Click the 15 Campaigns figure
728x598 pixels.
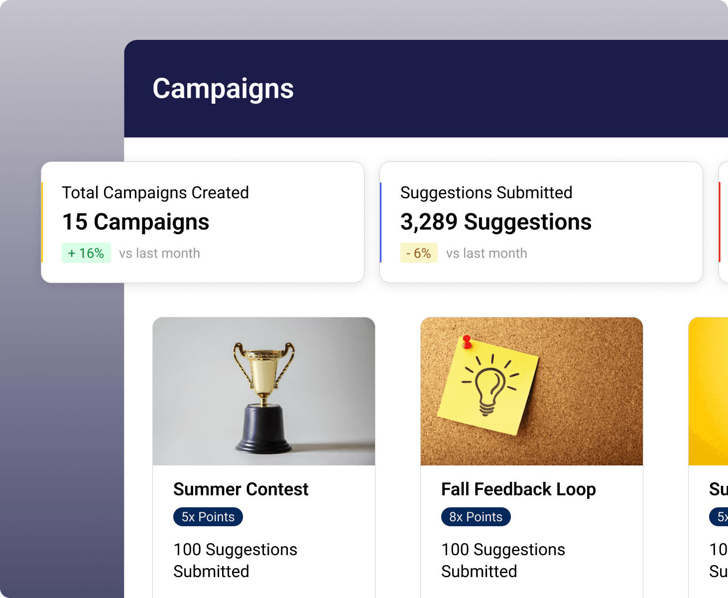(x=135, y=222)
